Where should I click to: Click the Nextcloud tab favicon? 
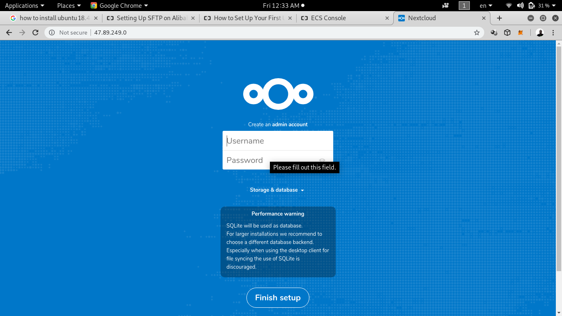pyautogui.click(x=402, y=18)
